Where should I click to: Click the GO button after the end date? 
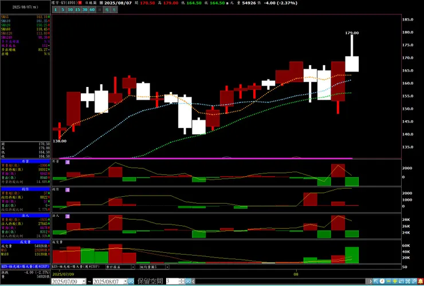tap(131, 281)
